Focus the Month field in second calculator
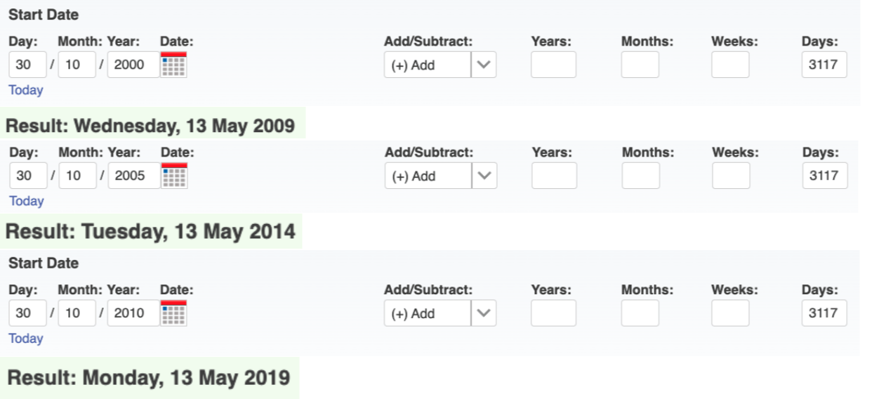 [x=77, y=176]
